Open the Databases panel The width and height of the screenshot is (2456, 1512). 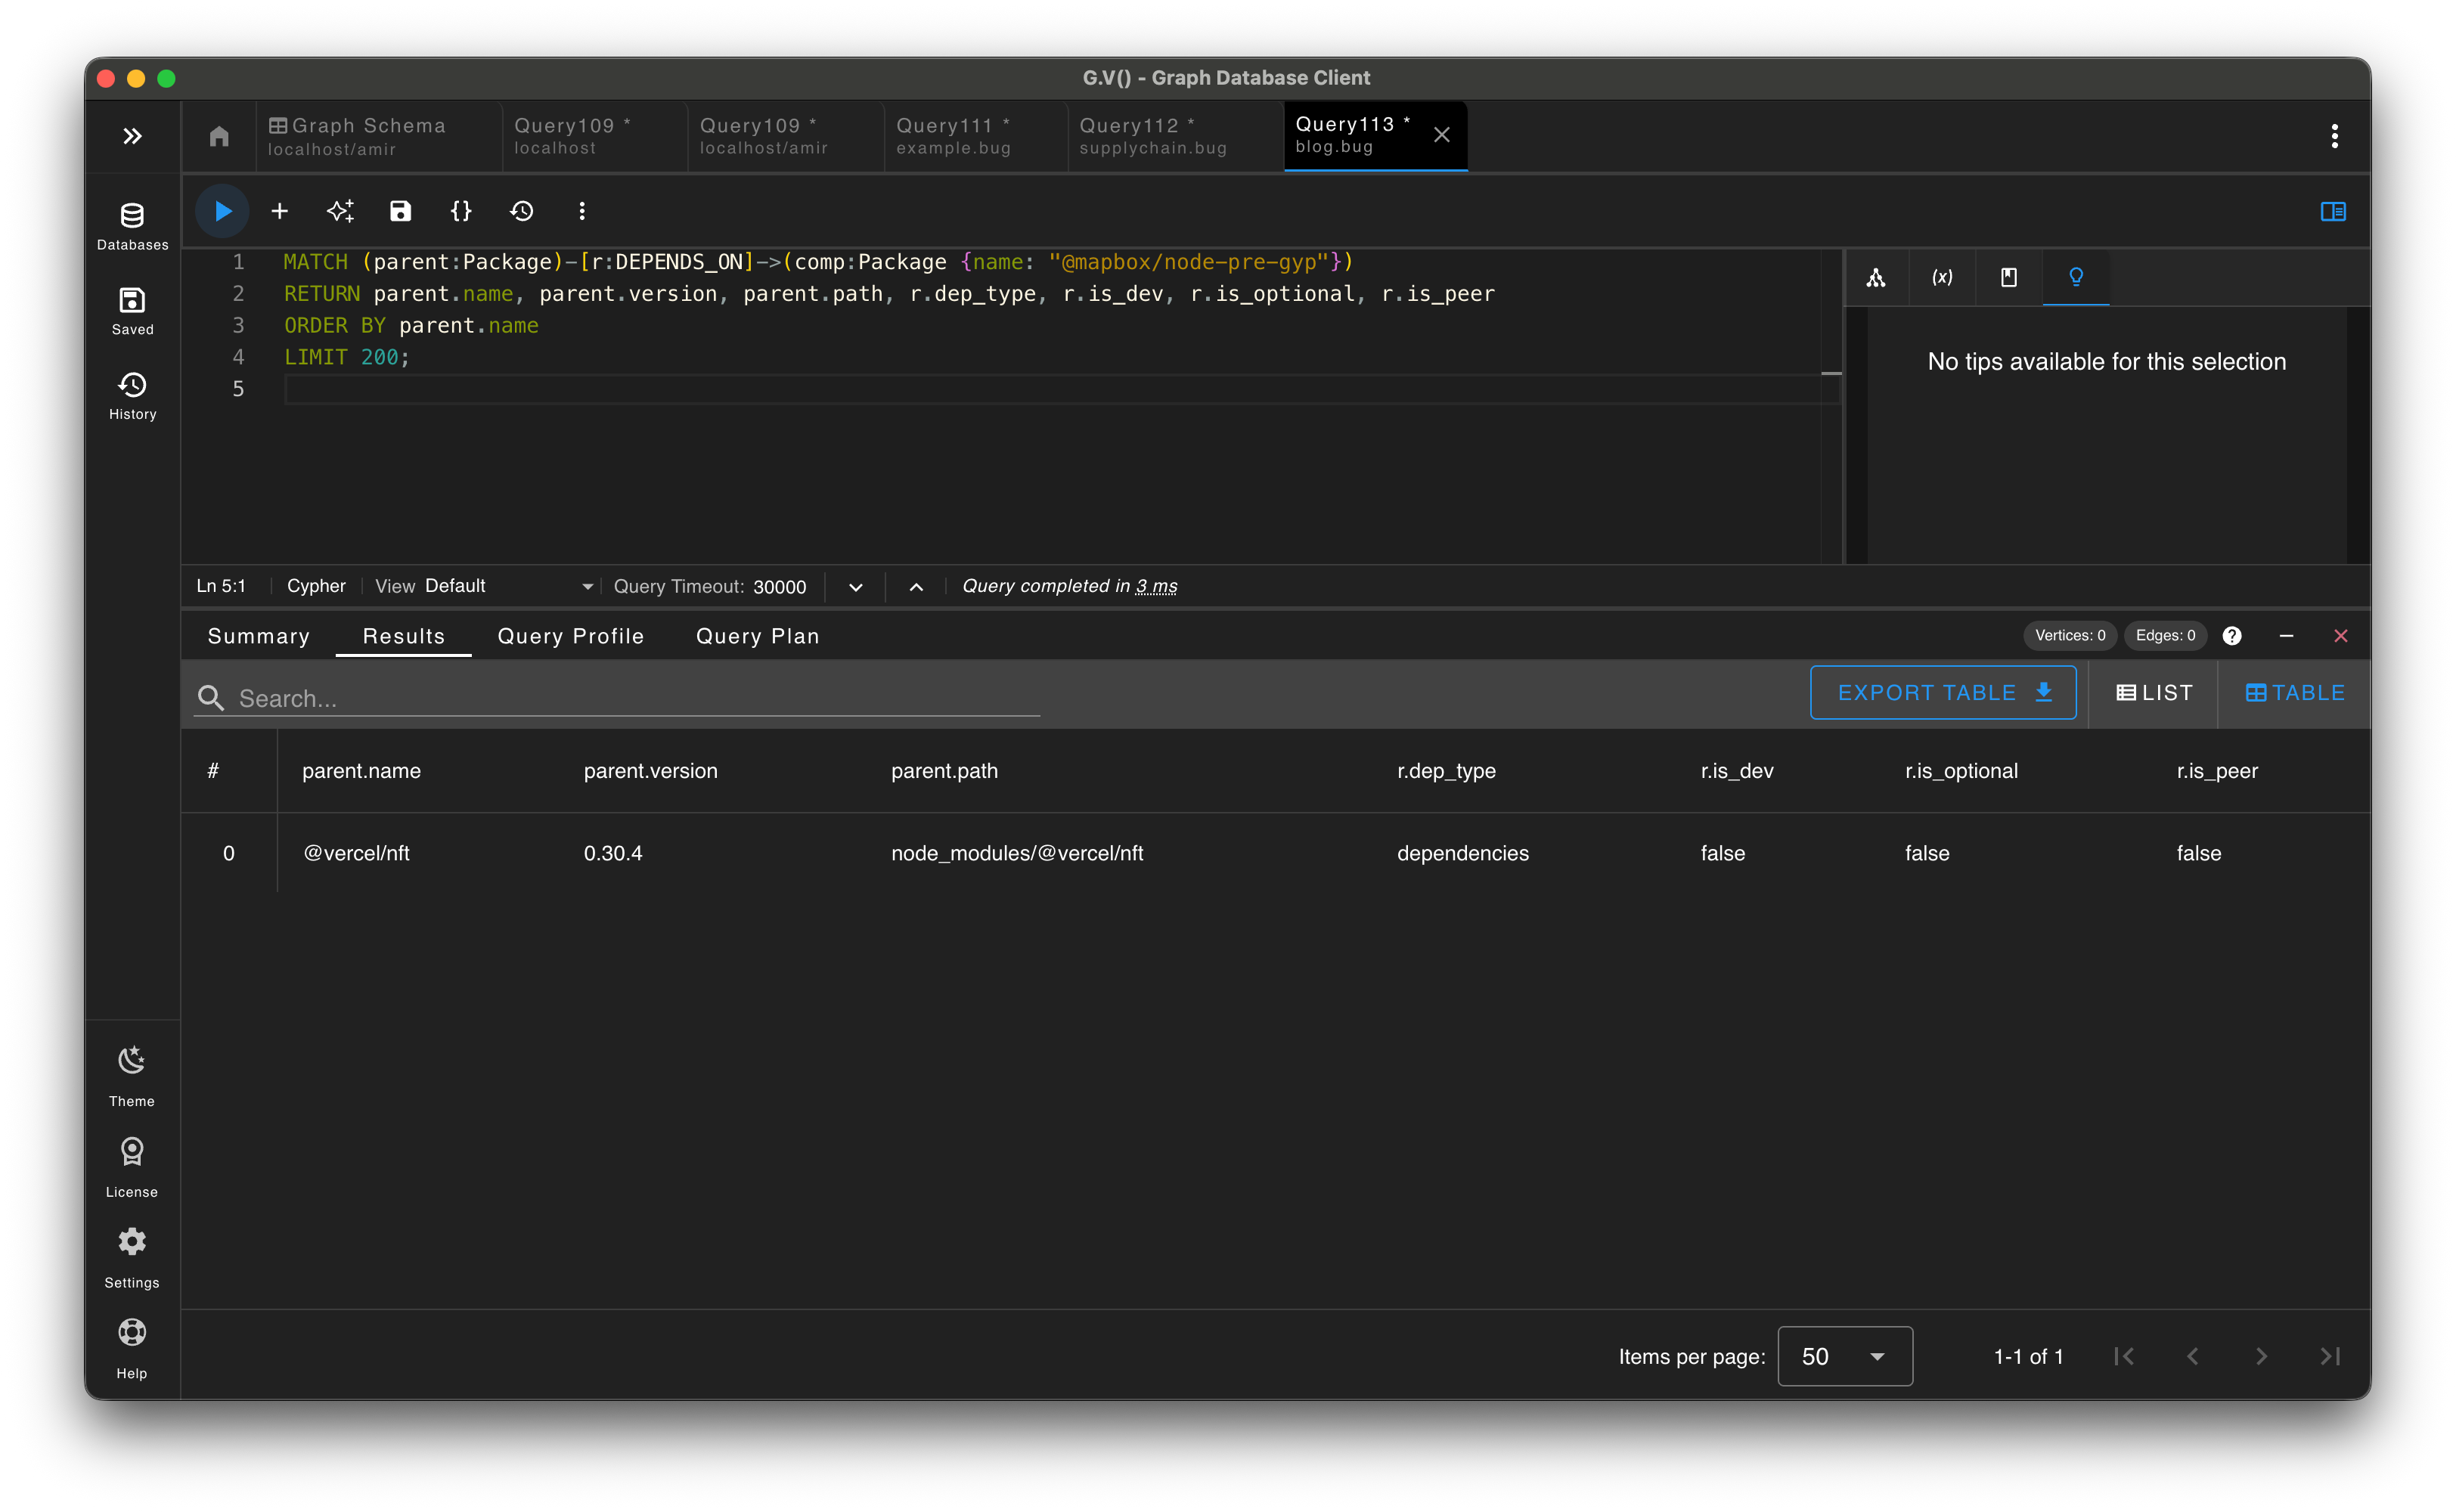pyautogui.click(x=131, y=222)
